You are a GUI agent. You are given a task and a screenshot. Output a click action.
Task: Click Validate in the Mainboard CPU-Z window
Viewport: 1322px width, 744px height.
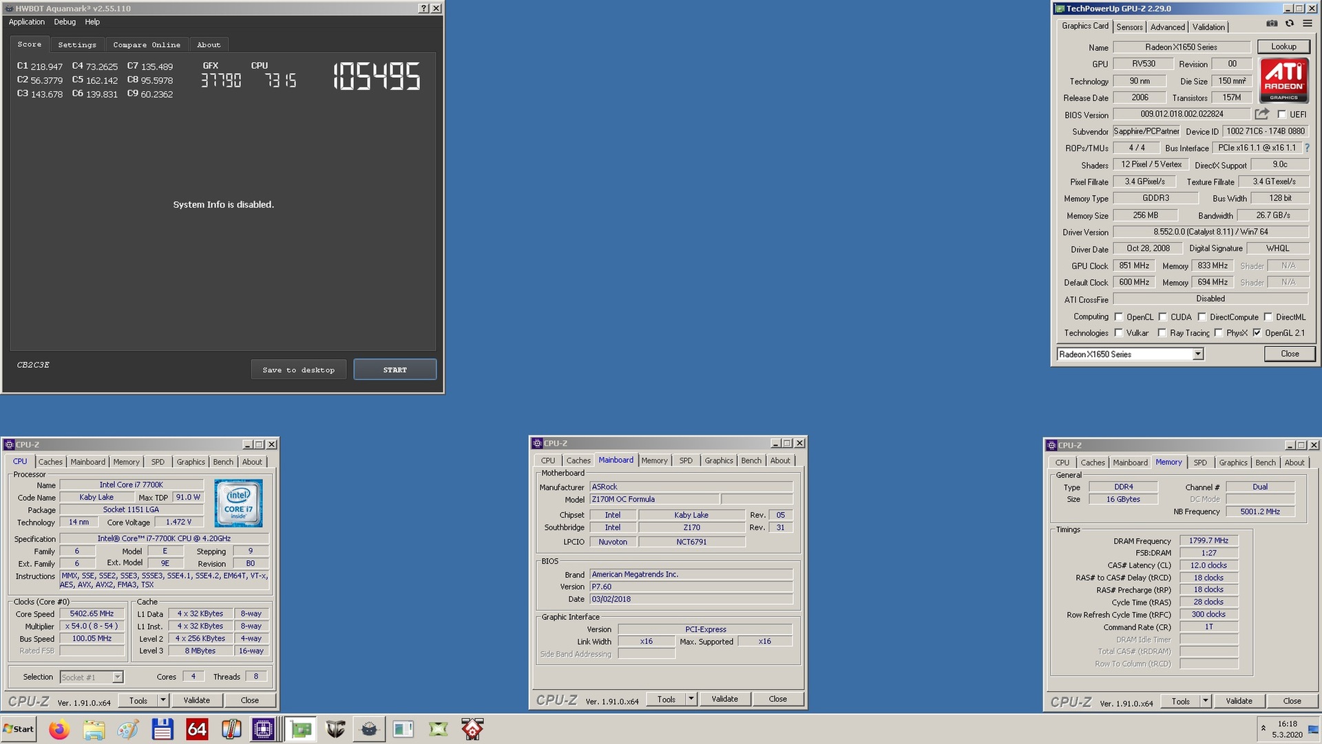(x=724, y=699)
